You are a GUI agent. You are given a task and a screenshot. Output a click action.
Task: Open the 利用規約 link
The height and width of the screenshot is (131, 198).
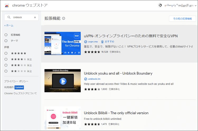coord(9,87)
